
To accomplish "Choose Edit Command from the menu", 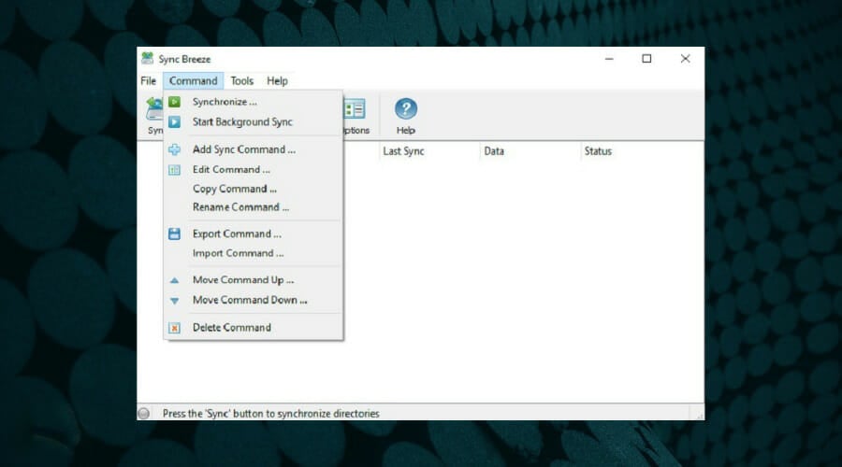I will (231, 170).
